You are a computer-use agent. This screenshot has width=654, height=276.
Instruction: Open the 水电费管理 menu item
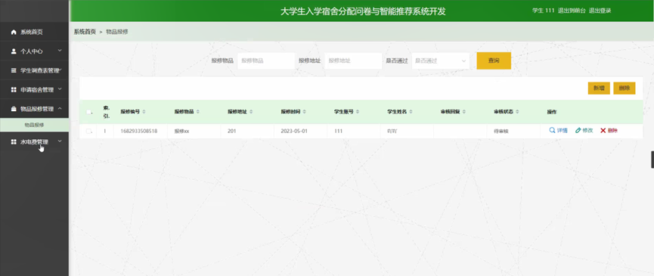click(x=34, y=141)
